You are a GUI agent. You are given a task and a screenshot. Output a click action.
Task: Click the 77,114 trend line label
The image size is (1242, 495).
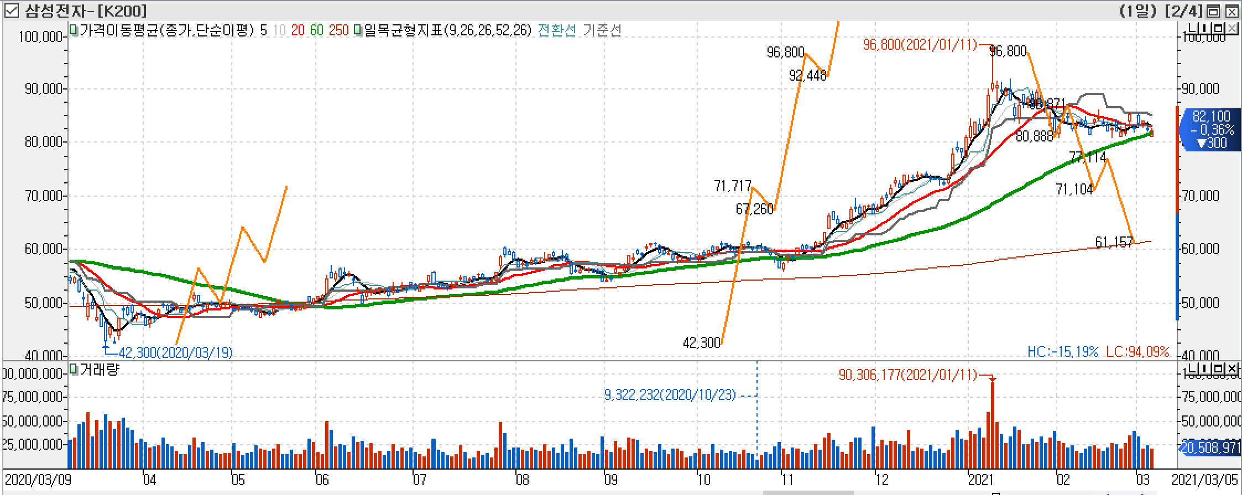click(1088, 157)
